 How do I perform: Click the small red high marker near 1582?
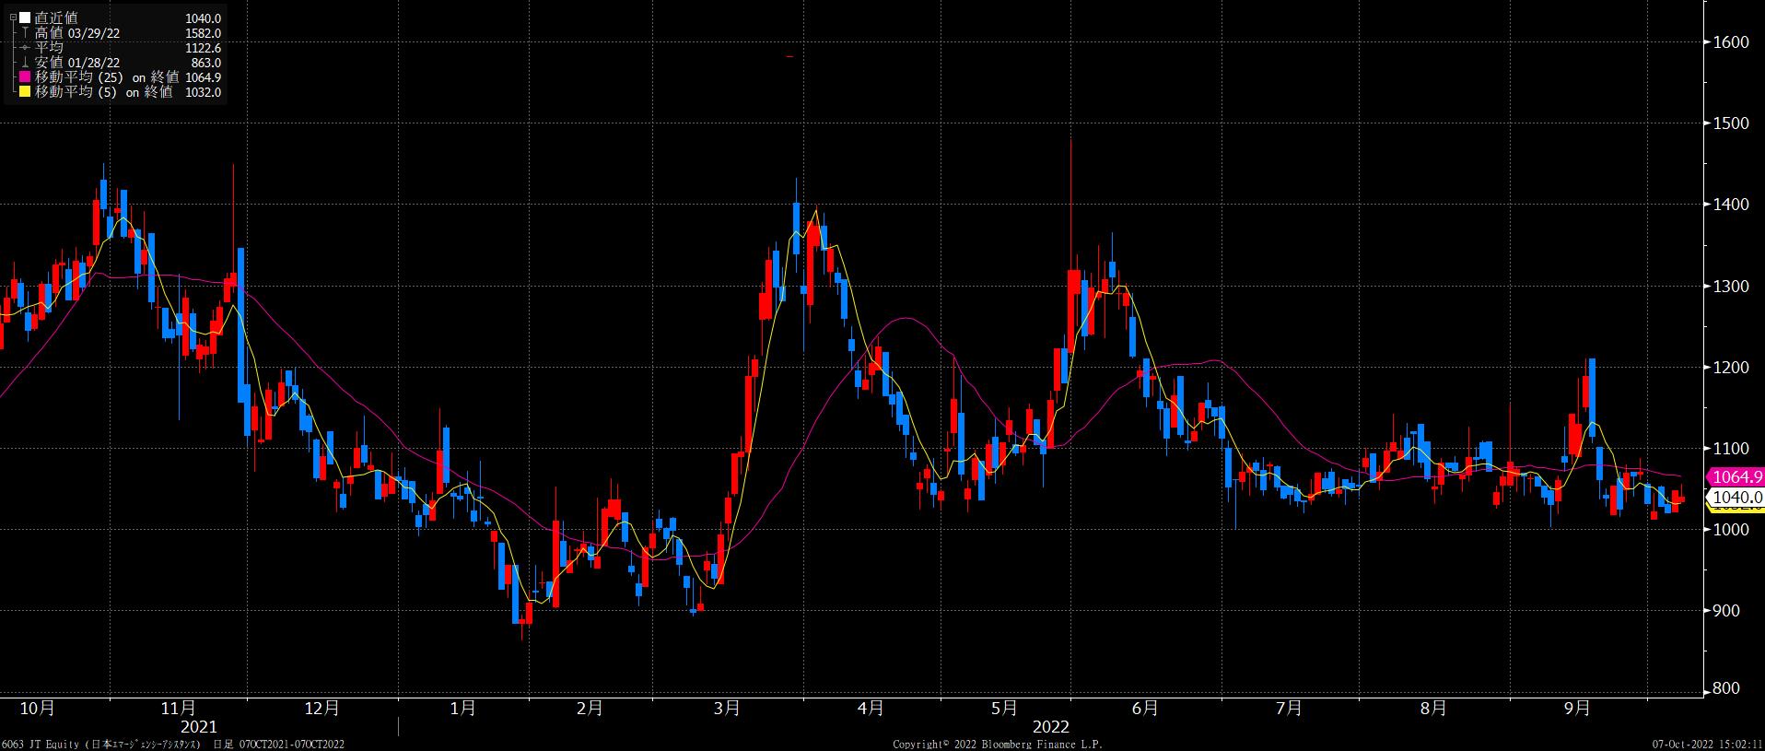[789, 57]
